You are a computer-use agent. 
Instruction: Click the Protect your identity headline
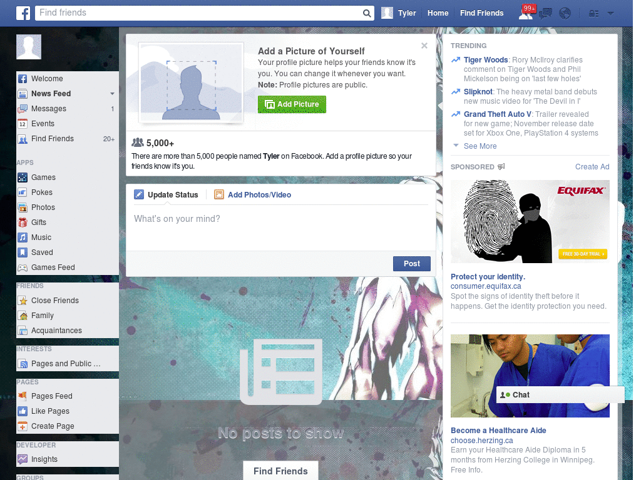[488, 277]
